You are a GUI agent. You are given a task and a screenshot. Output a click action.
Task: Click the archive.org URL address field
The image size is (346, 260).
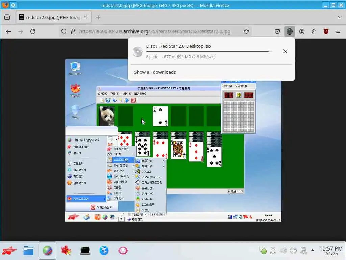tap(154, 31)
